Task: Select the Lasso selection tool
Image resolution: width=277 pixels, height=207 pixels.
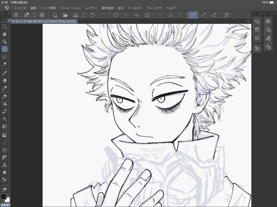Action: [x=5, y=56]
